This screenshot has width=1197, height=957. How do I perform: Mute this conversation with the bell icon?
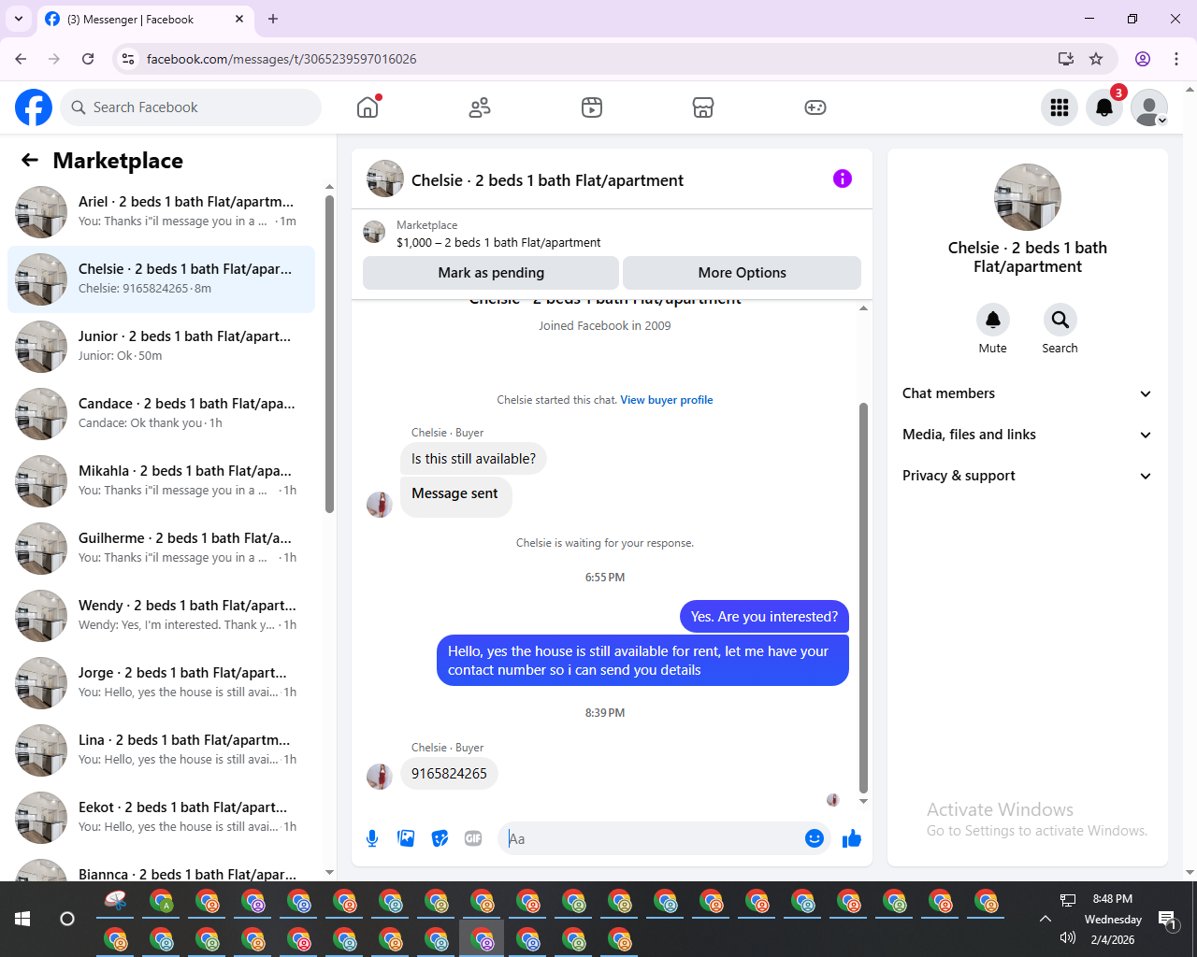(993, 320)
